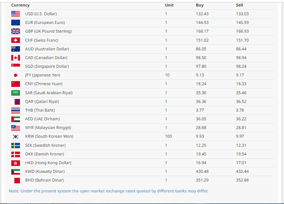Click the Hong Kong flag icon

pos(16,163)
